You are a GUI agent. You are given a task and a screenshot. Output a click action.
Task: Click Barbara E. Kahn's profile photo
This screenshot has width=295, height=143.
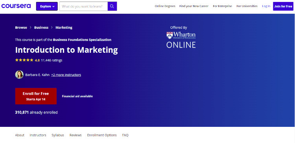pos(19,74)
